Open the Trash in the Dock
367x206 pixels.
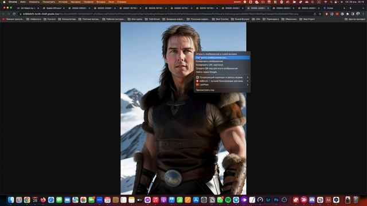pos(356,200)
